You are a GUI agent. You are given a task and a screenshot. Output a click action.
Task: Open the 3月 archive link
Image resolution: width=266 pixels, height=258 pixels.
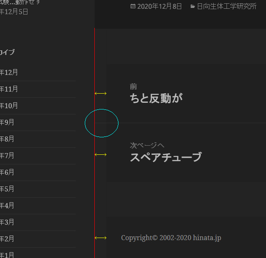(7, 222)
